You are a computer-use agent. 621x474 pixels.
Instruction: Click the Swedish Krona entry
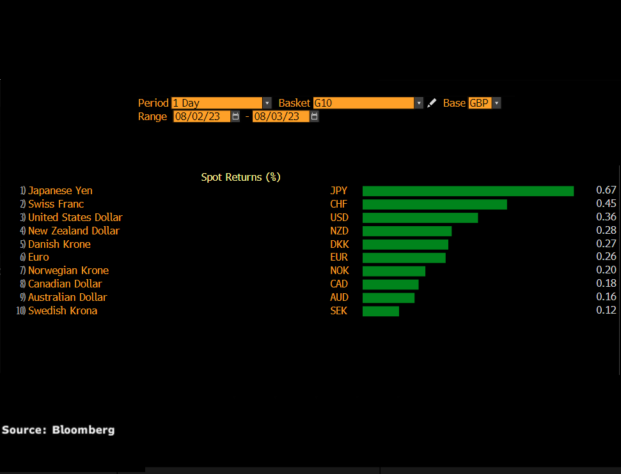[62, 310]
